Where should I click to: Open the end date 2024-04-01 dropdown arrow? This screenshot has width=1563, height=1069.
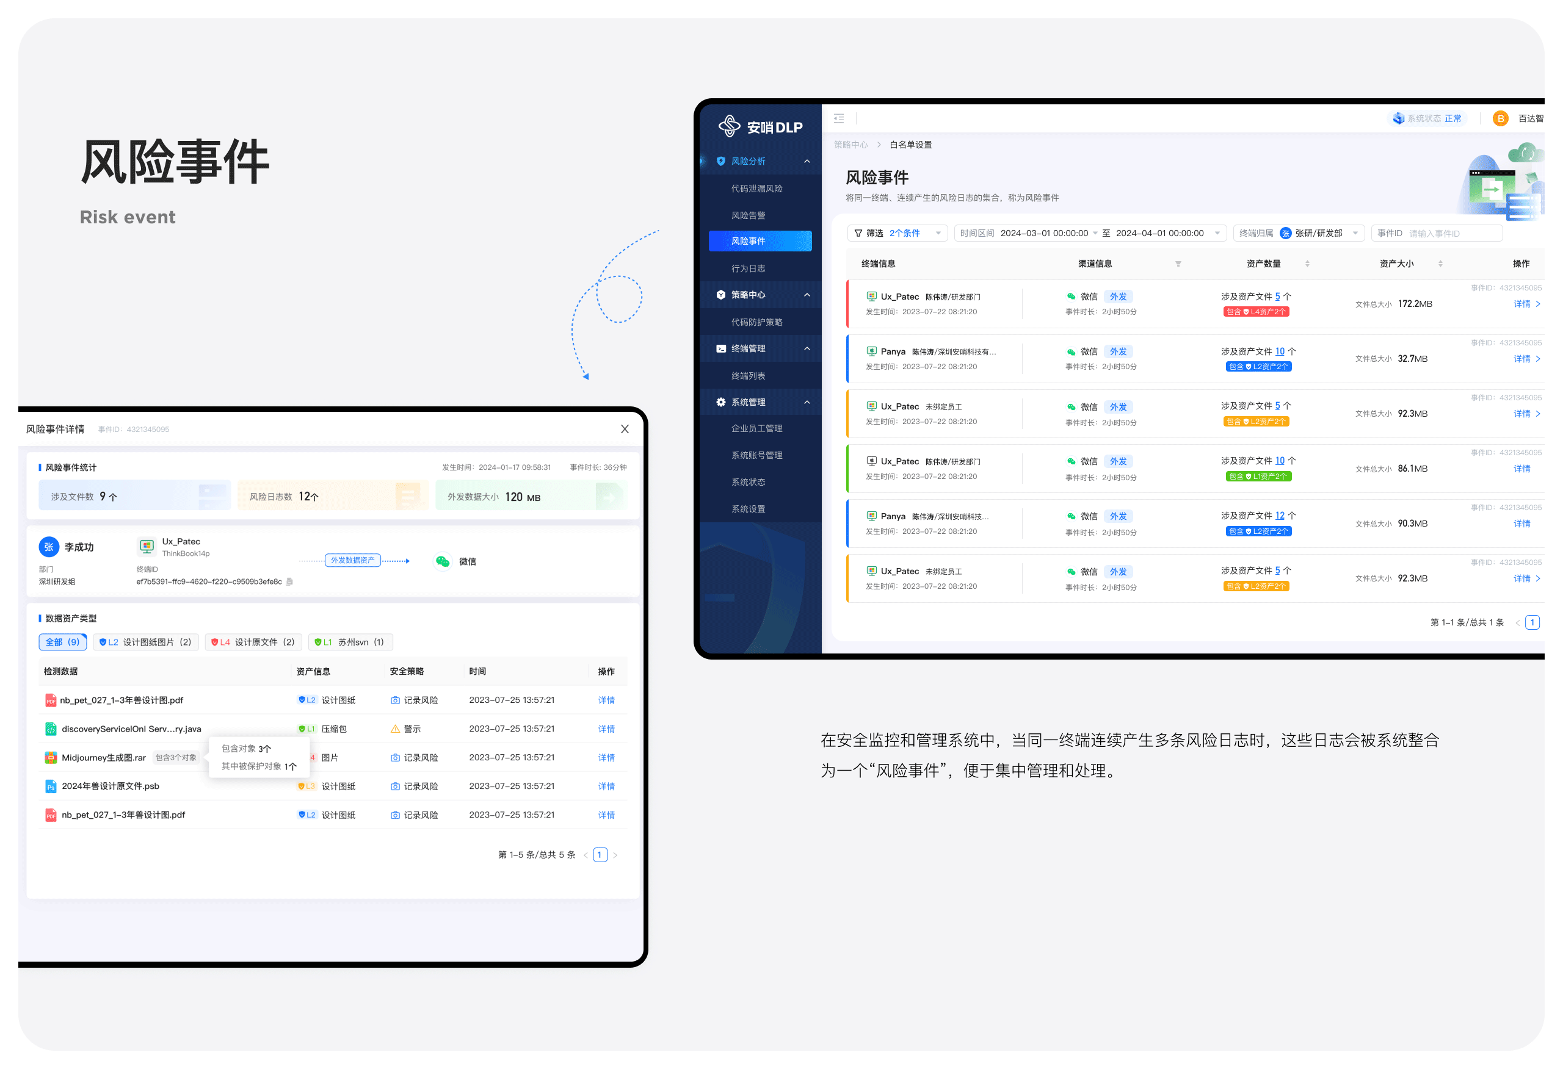coord(1217,233)
